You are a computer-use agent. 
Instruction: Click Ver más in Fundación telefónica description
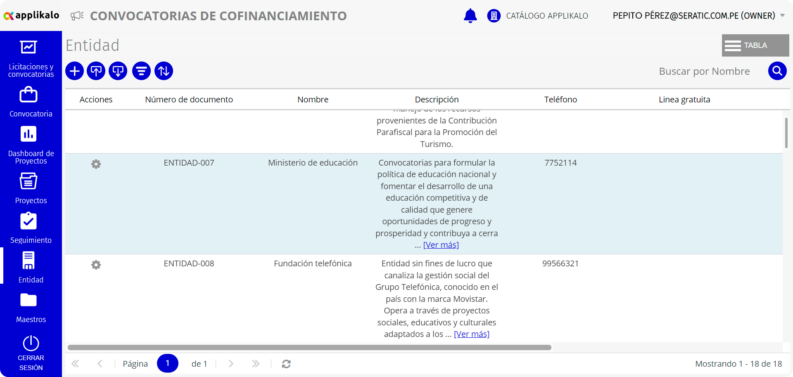point(472,334)
